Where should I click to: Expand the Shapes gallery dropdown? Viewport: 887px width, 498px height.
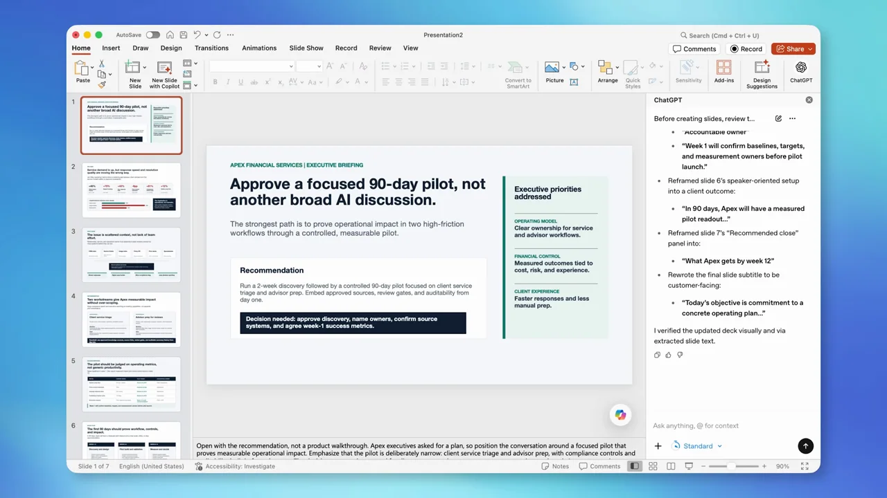(583, 66)
